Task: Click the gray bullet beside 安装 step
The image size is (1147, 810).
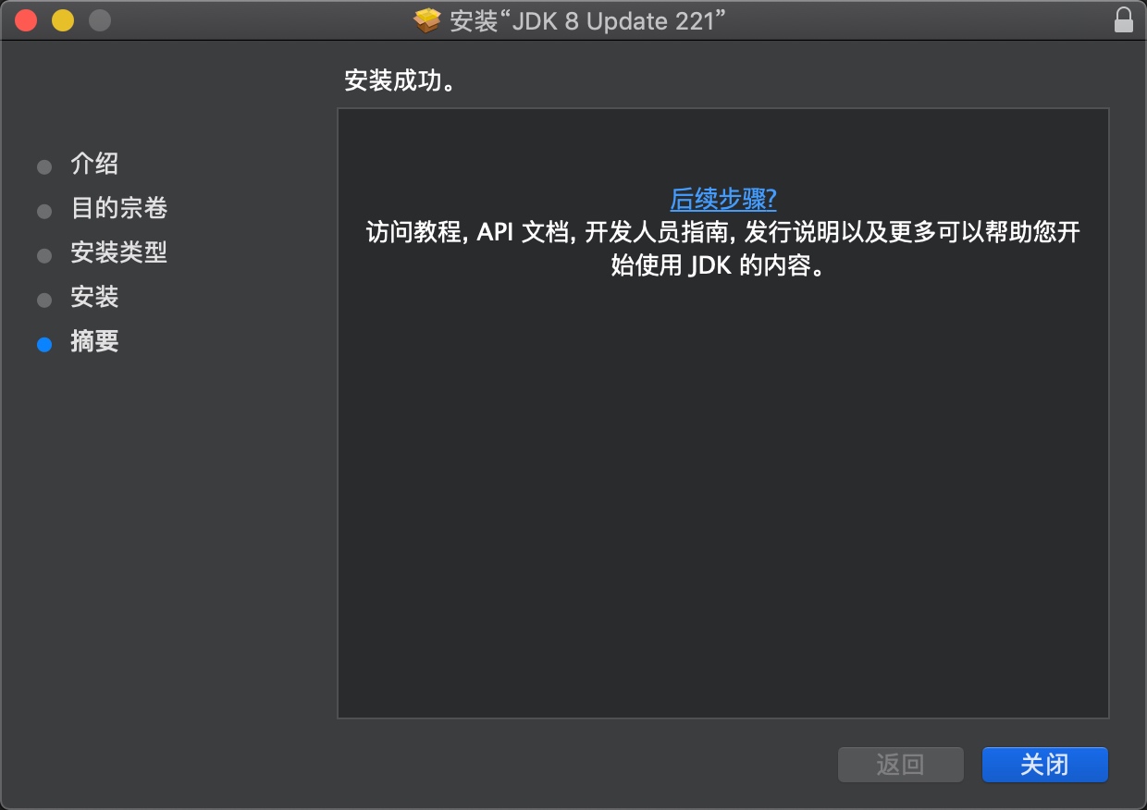Action: [43, 300]
